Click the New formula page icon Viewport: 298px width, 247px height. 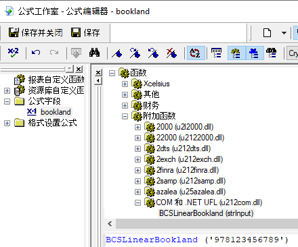tap(267, 33)
